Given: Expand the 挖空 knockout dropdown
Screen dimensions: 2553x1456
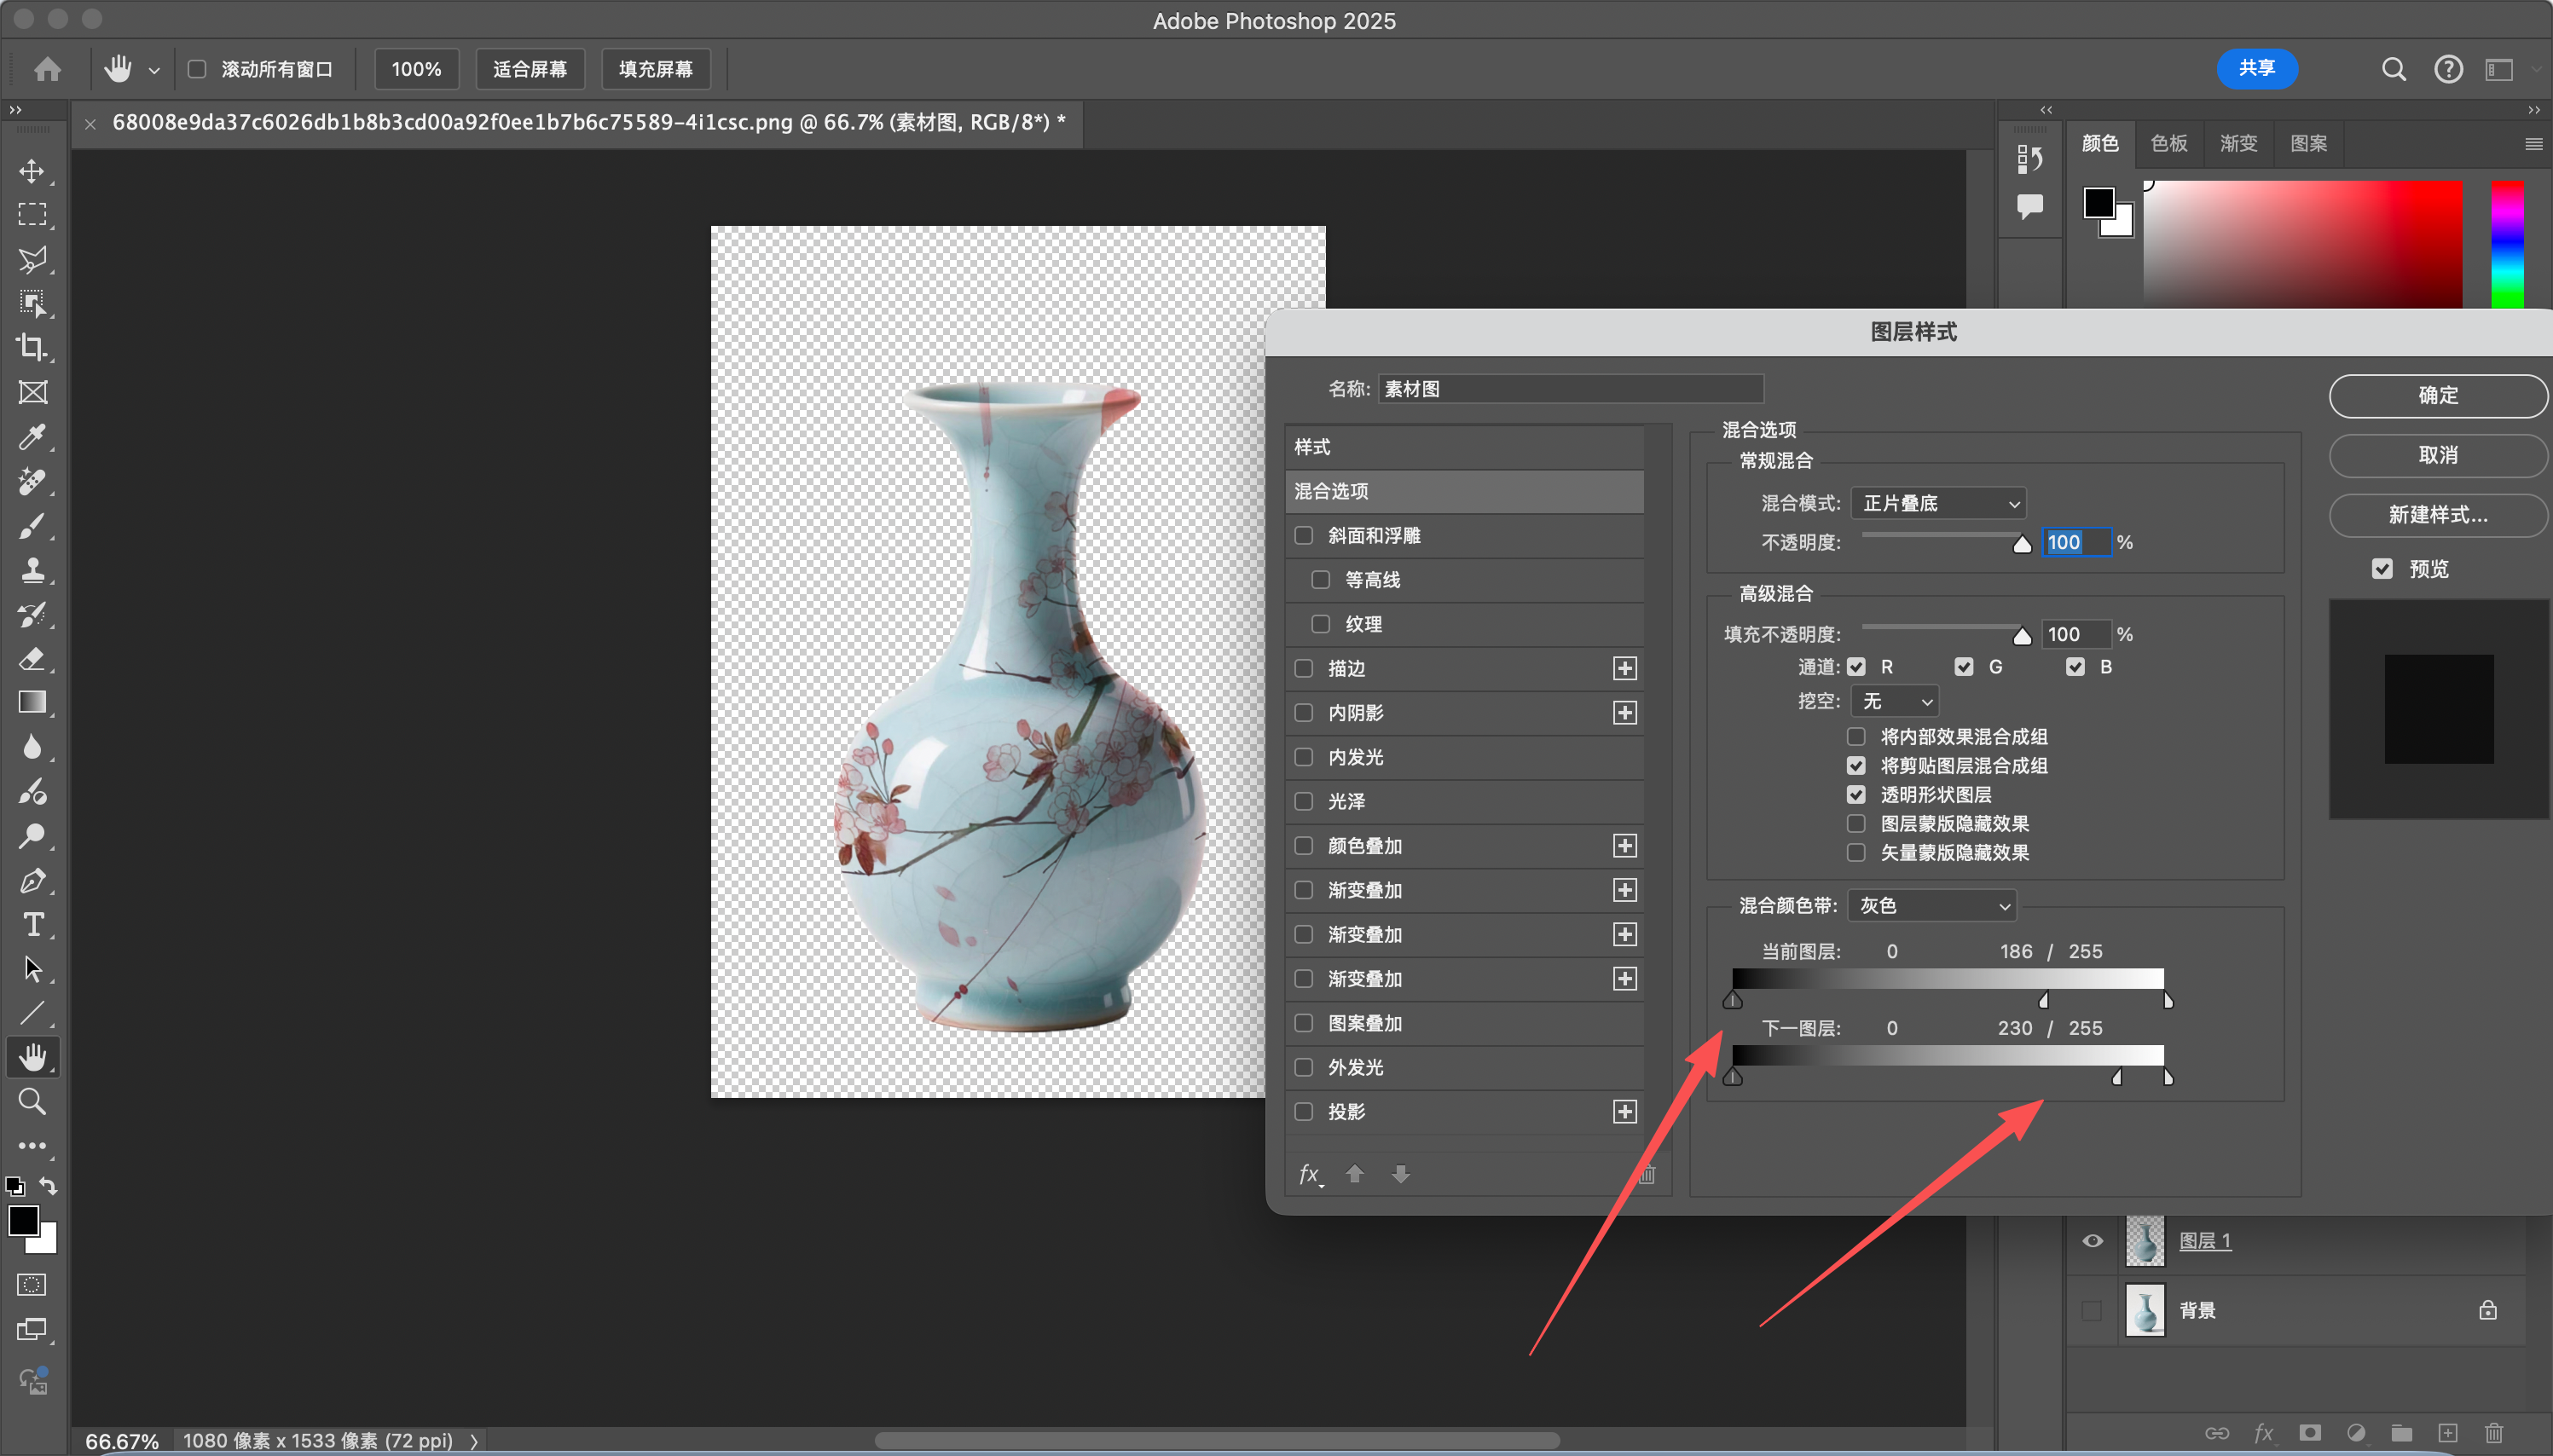Looking at the screenshot, I should (x=1894, y=701).
